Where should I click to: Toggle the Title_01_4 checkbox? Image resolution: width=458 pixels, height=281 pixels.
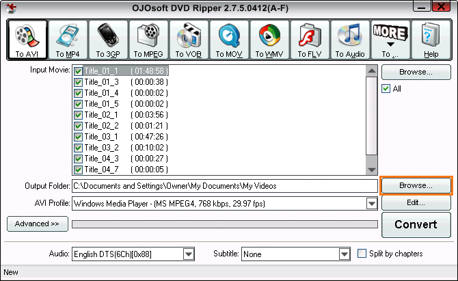point(78,93)
